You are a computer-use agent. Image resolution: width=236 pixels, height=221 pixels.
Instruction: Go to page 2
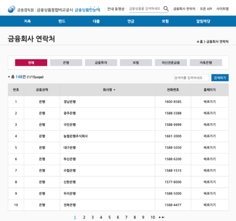pos(84,217)
